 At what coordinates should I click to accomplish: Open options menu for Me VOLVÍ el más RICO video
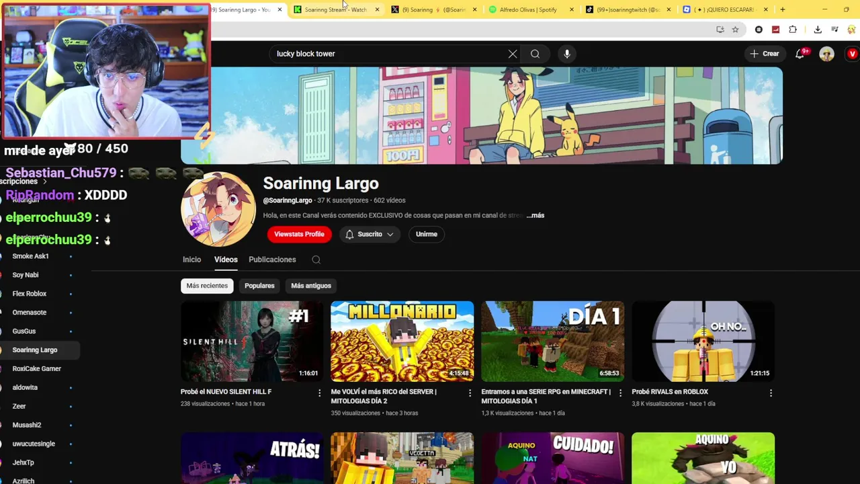470,393
